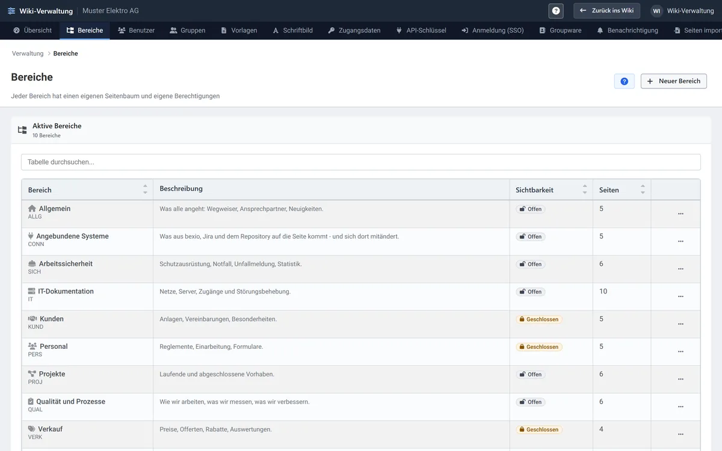Open the three-dot menu for Personal

680,352
